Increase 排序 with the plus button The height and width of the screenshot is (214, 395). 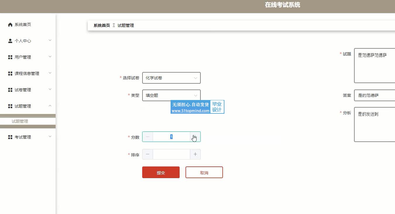pos(195,154)
